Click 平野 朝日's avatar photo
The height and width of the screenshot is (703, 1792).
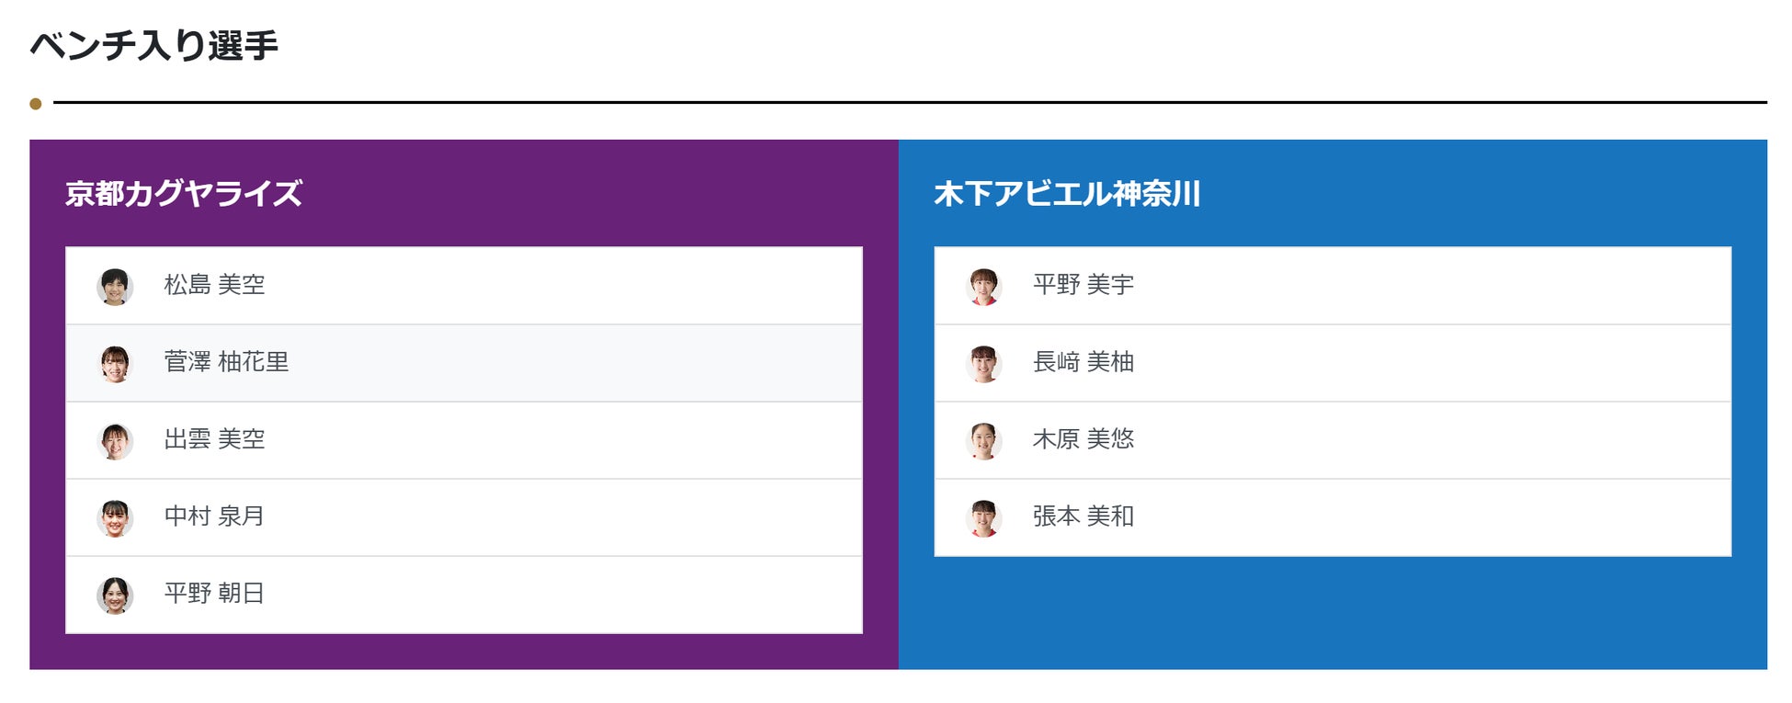115,595
